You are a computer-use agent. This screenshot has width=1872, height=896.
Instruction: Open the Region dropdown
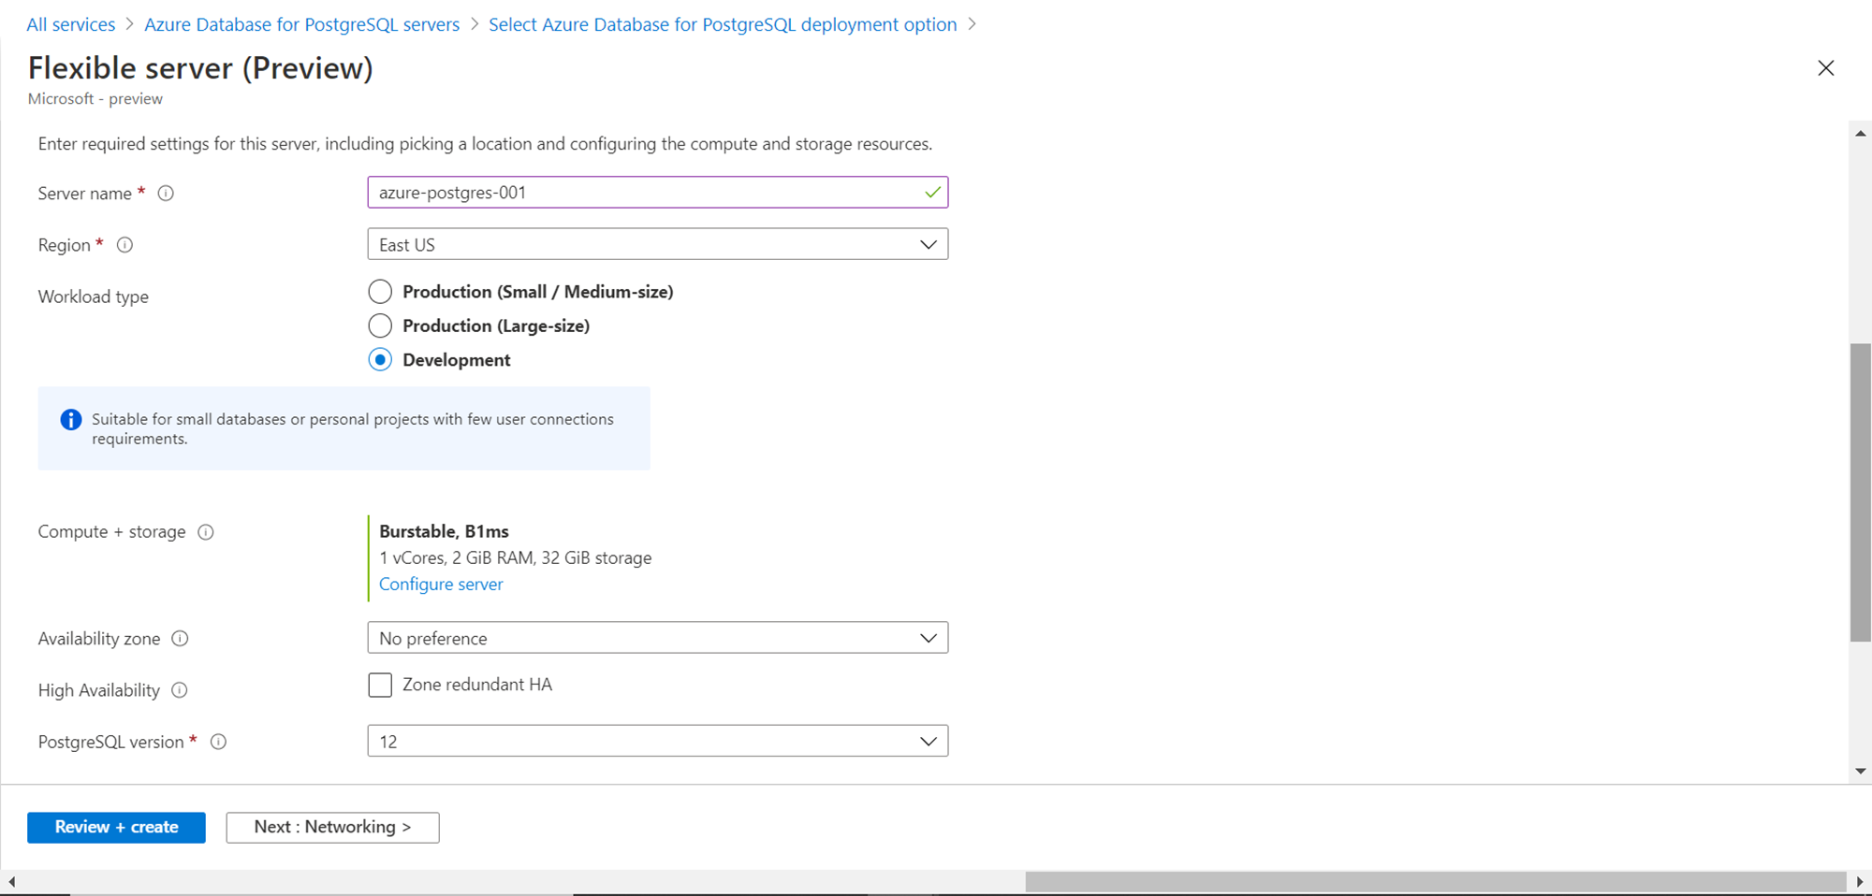coord(657,245)
